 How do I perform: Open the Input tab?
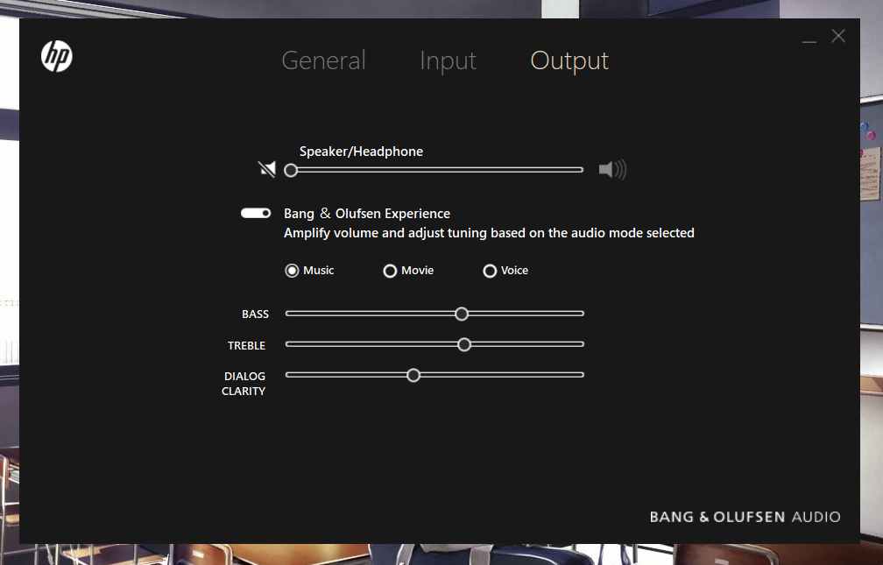449,60
